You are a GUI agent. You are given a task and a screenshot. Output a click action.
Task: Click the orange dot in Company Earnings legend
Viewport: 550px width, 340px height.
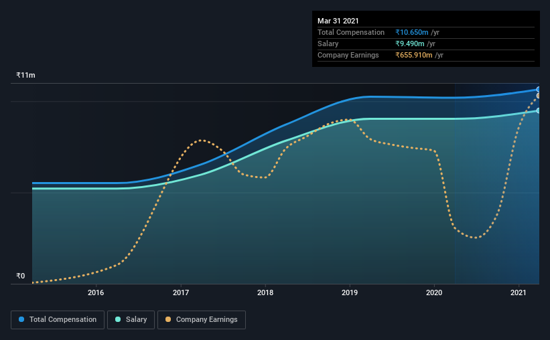click(x=168, y=319)
